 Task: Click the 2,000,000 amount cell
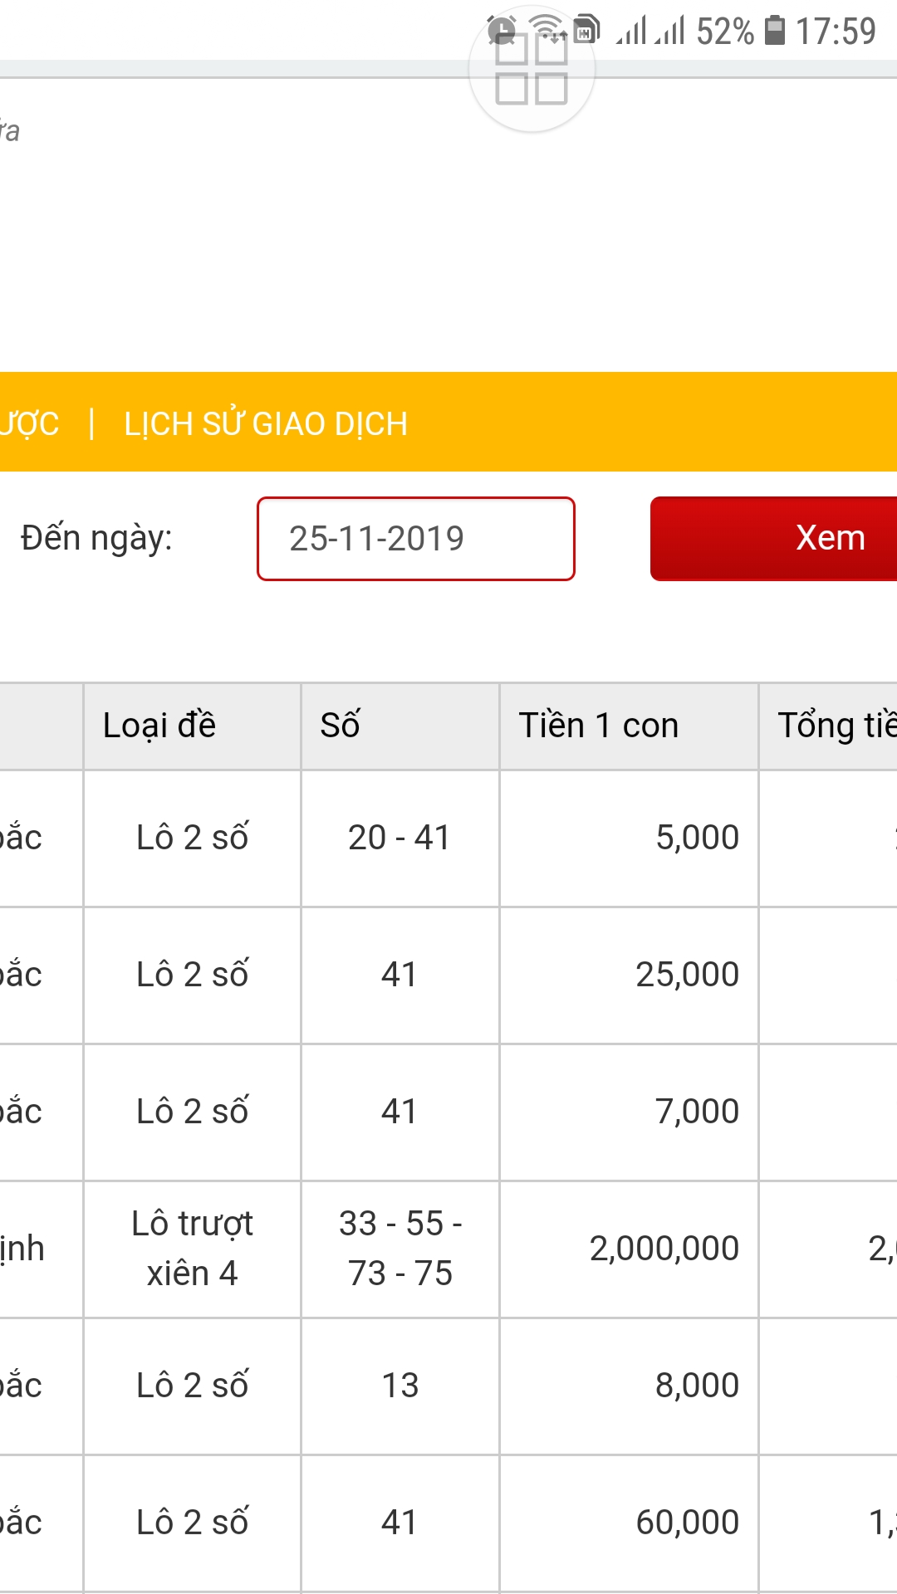point(664,1249)
